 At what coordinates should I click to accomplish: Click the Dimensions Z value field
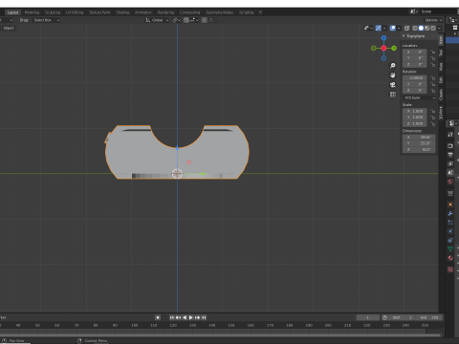click(x=419, y=149)
